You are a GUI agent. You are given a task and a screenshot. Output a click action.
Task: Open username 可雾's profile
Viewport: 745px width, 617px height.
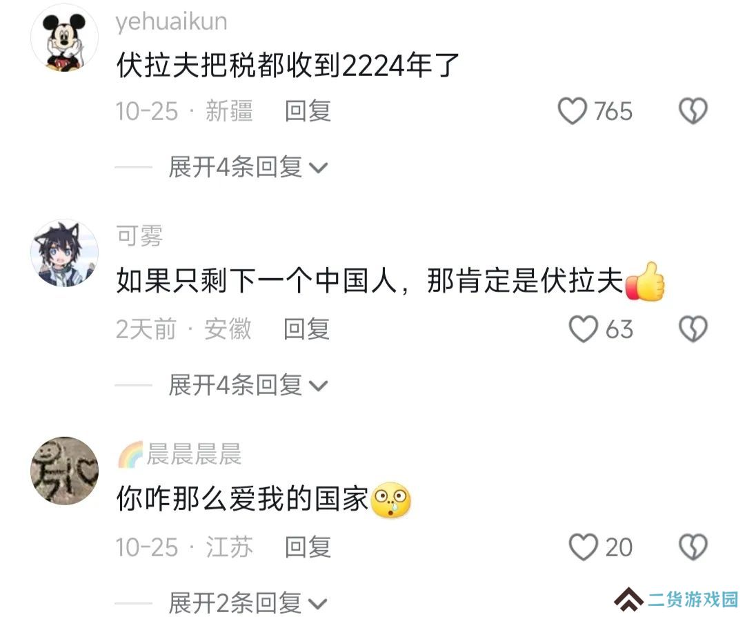point(139,236)
